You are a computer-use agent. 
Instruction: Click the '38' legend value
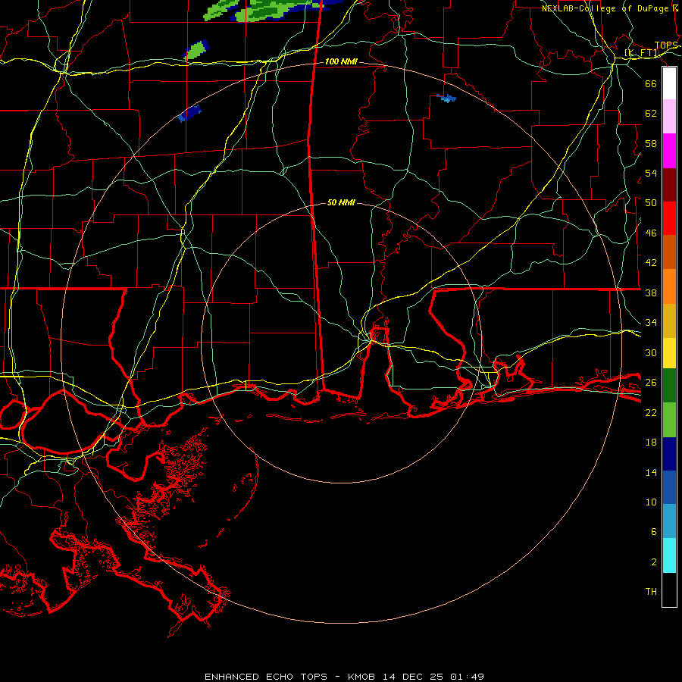point(651,293)
